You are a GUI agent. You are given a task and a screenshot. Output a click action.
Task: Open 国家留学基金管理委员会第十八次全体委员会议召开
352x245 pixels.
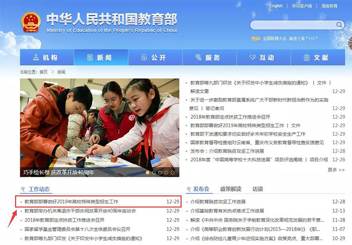77,229
